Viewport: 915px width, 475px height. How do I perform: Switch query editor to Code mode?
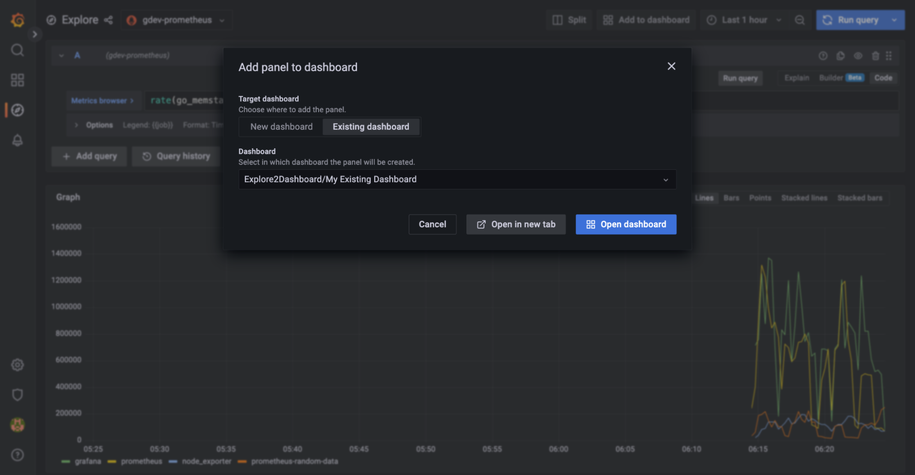pos(883,78)
